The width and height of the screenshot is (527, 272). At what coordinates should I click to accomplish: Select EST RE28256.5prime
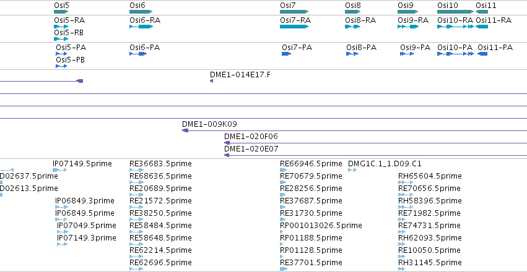point(284,195)
